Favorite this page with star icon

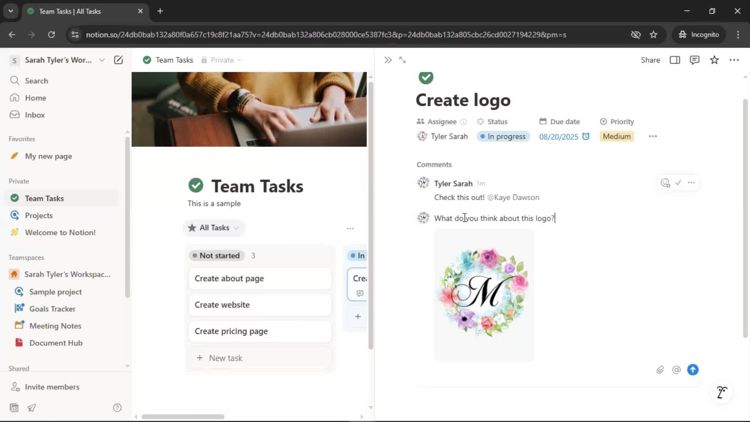[714, 60]
